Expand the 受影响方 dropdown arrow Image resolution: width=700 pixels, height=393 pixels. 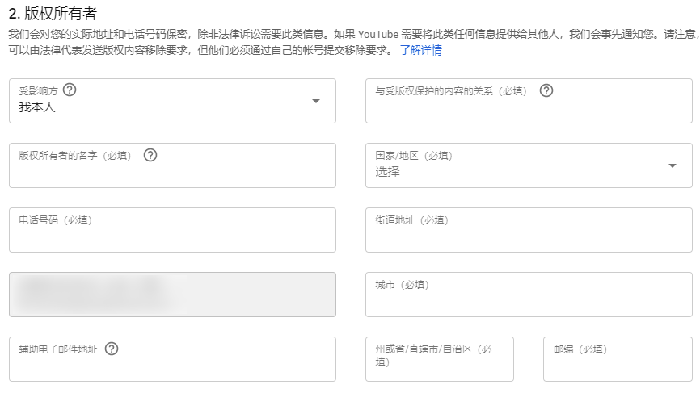click(316, 101)
